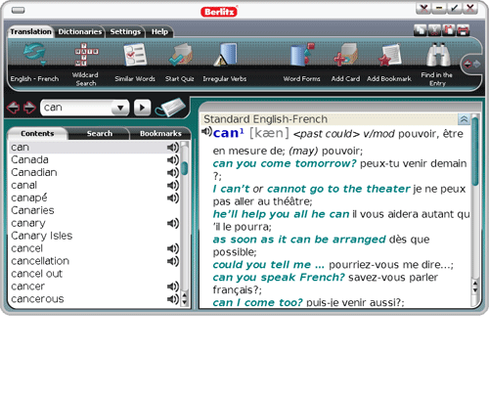Click the copy icon in top toolbar
The image size is (489, 396).
(x=420, y=30)
